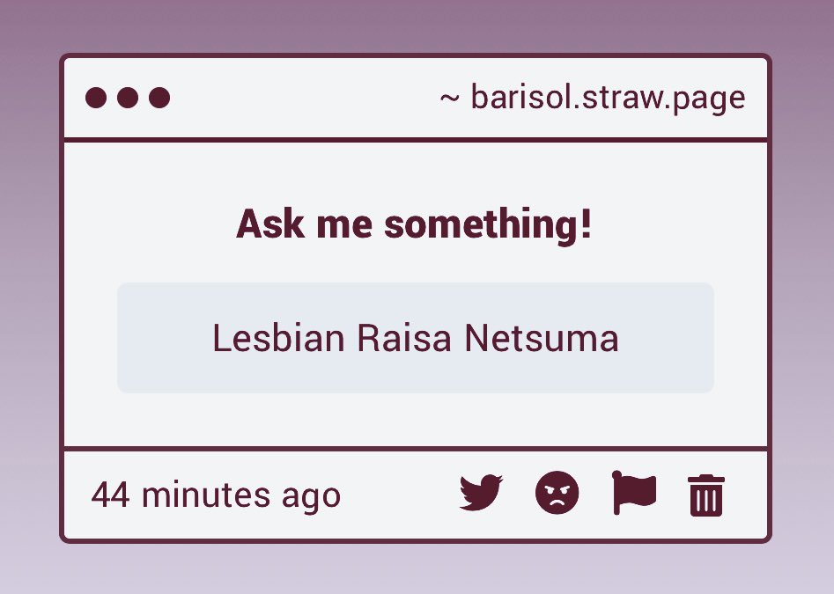This screenshot has height=594, width=834.
Task: Click the middle dot in the header
Action: (128, 98)
